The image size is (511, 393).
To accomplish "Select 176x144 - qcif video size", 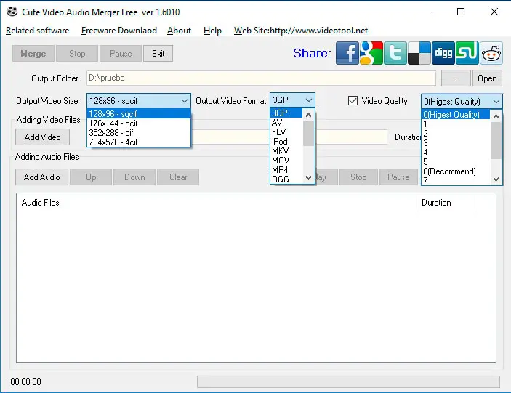I will [139, 123].
